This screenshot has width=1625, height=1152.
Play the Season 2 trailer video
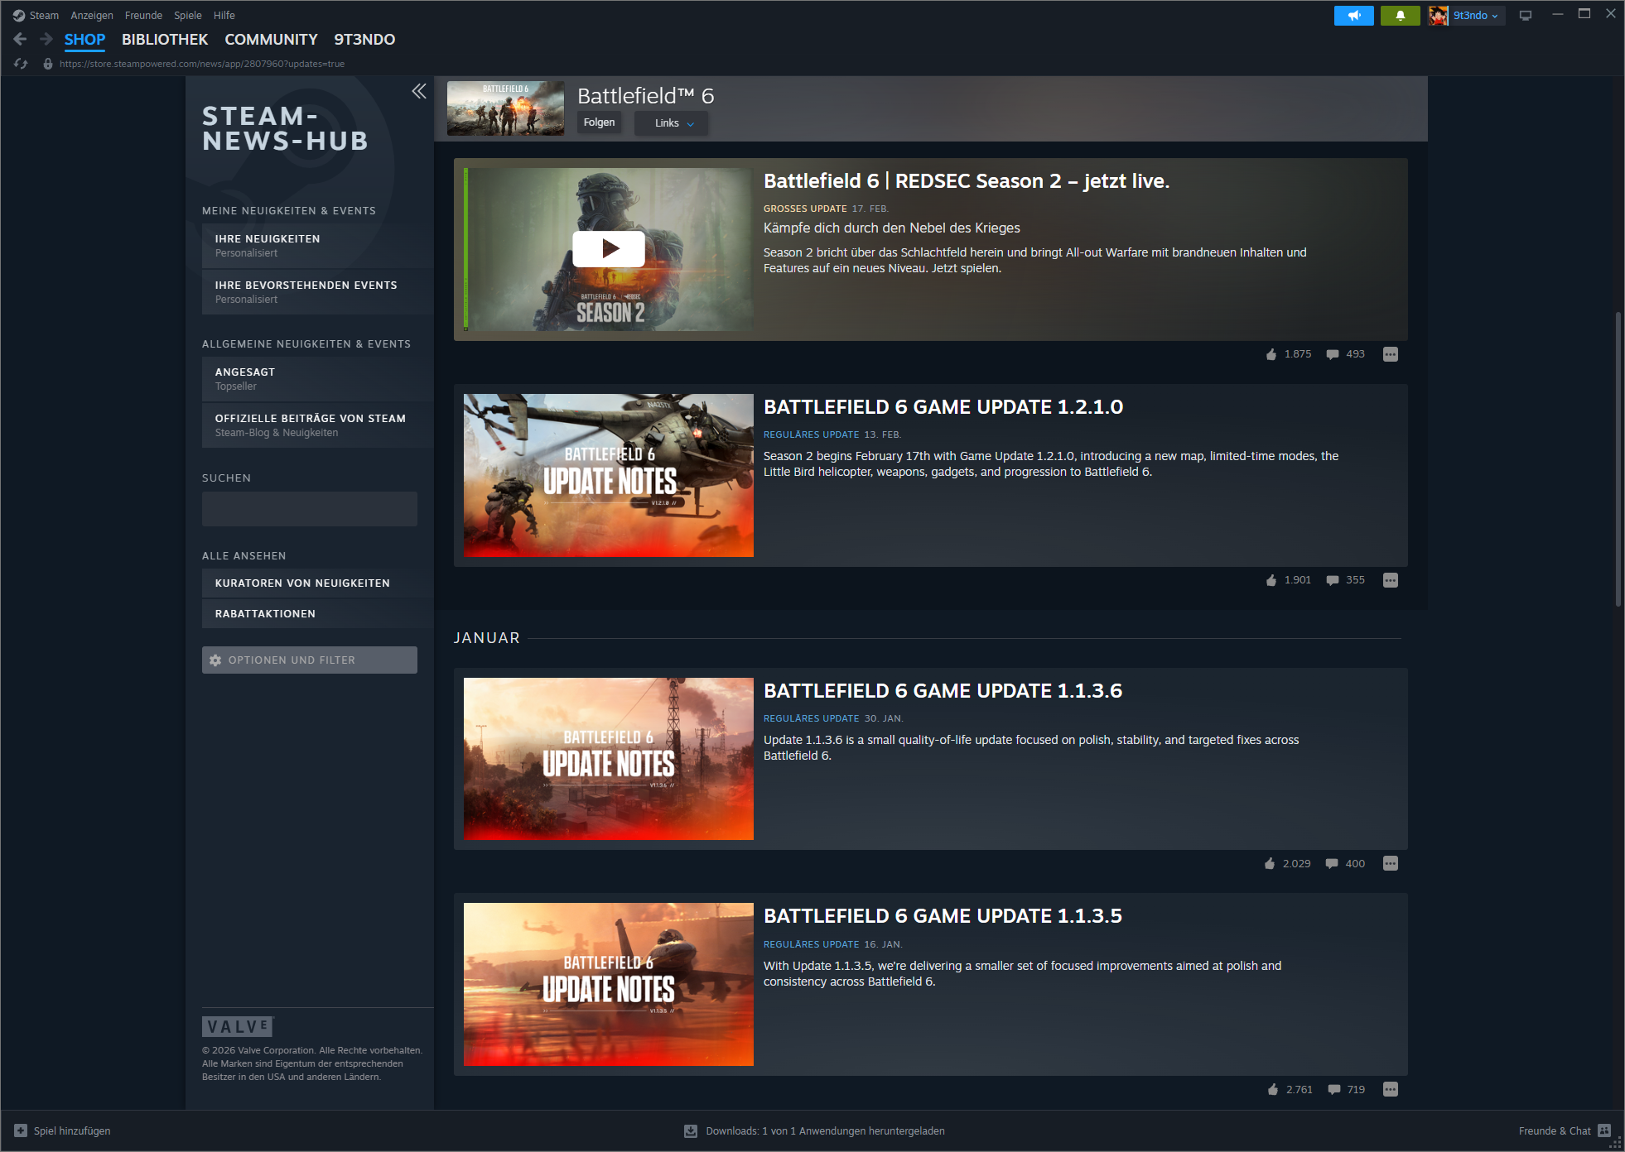tap(609, 248)
